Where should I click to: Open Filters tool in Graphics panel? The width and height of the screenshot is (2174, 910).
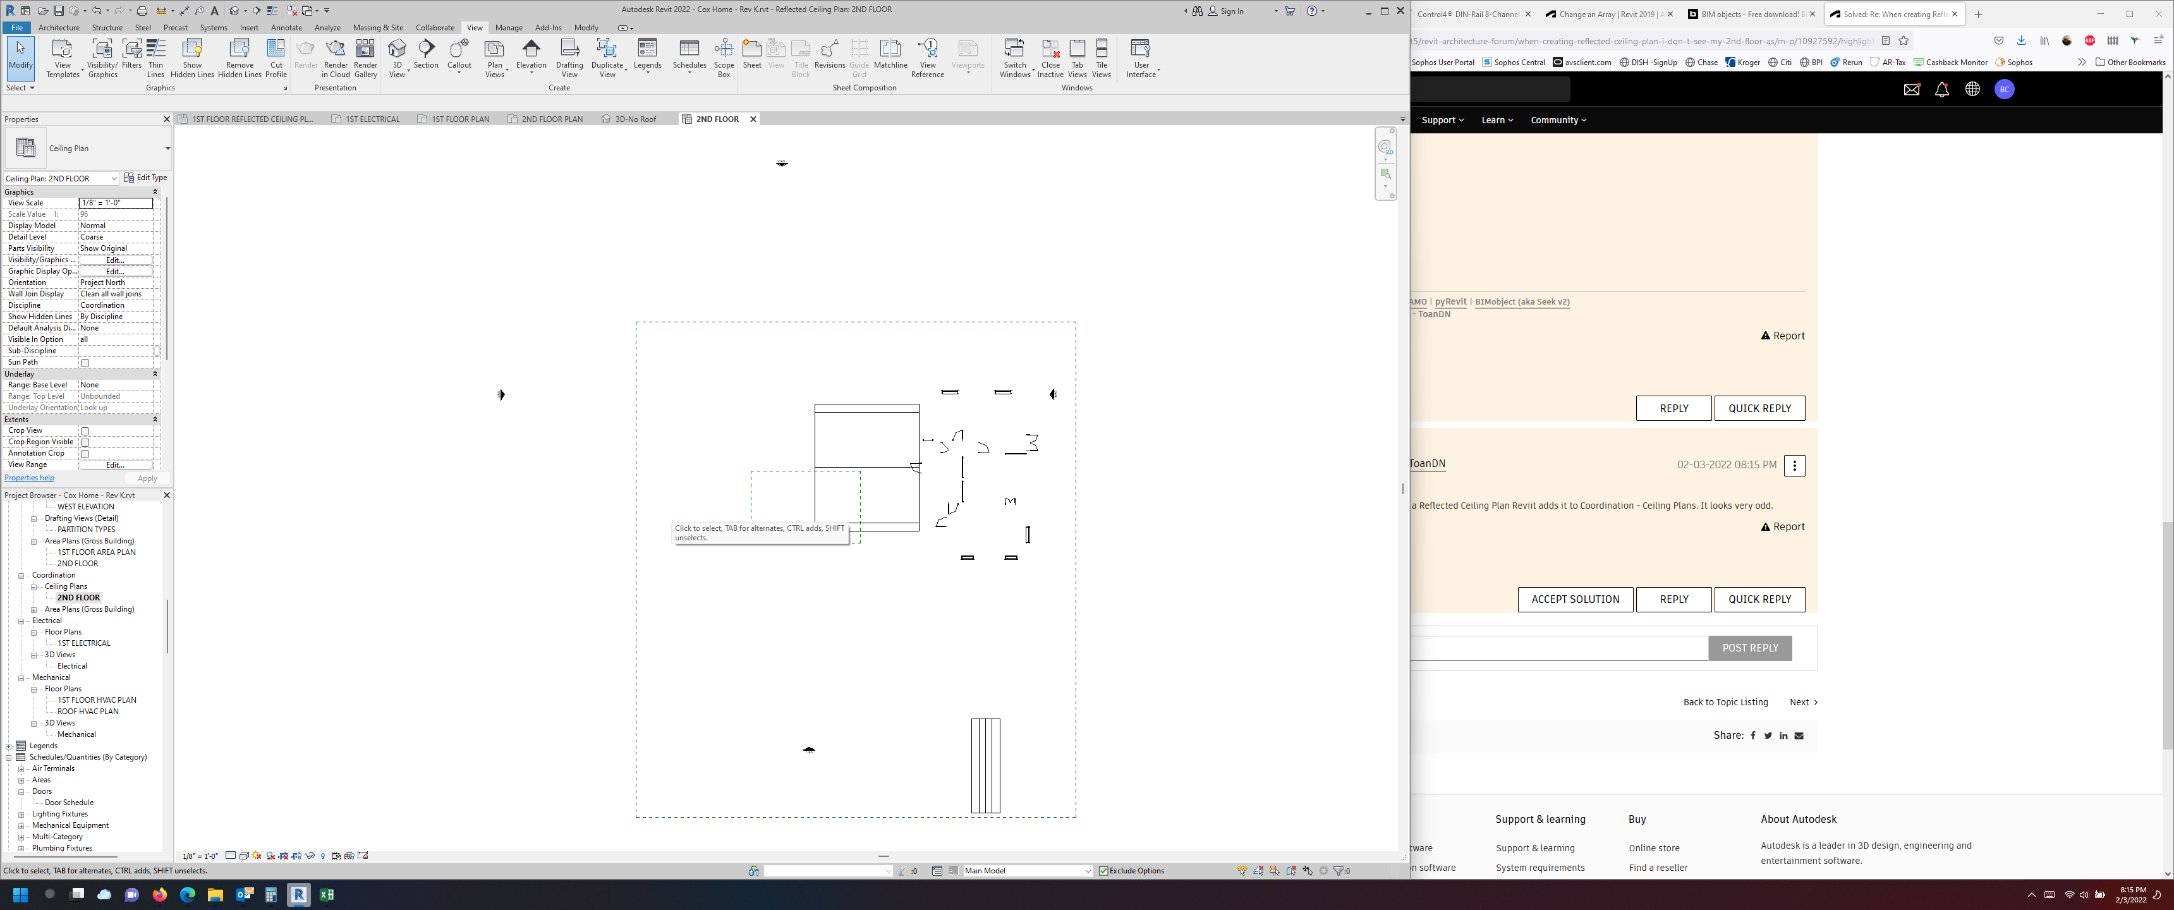[131, 54]
